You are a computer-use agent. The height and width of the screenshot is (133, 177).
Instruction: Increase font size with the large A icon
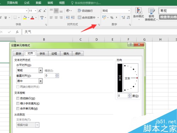tap(40, 11)
